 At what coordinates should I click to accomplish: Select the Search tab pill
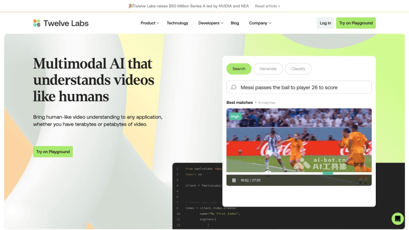[239, 69]
